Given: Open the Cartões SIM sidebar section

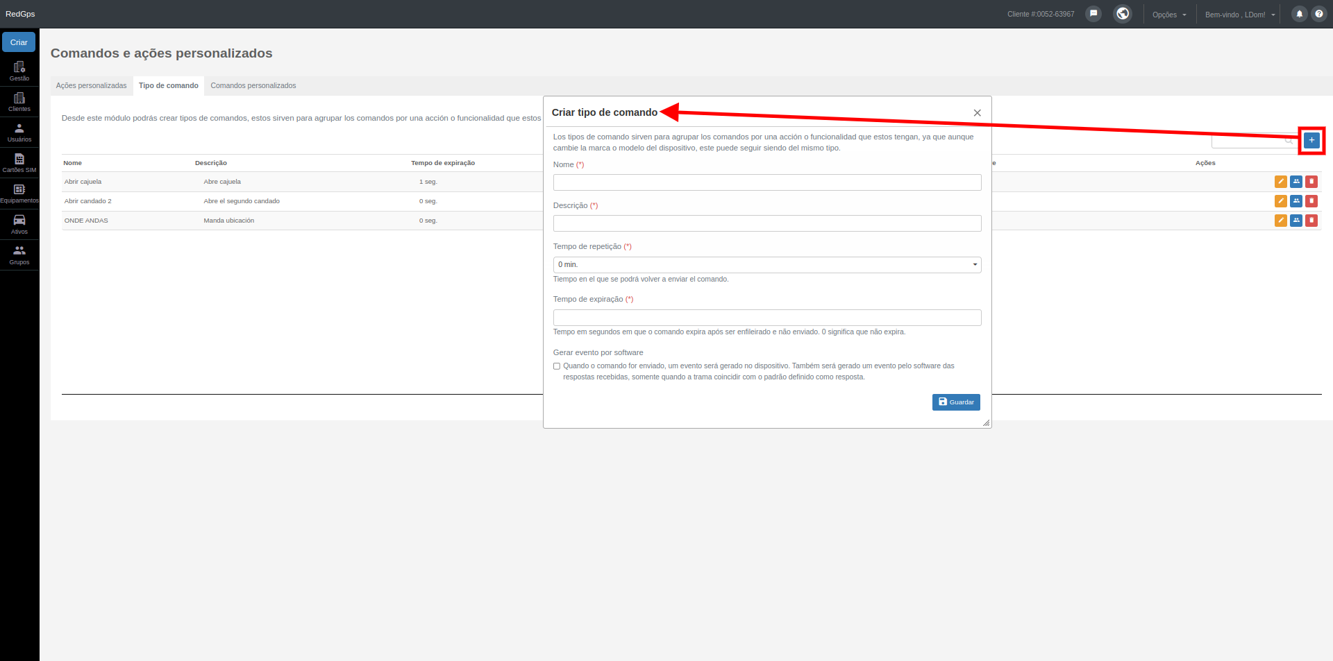Looking at the screenshot, I should 19,163.
